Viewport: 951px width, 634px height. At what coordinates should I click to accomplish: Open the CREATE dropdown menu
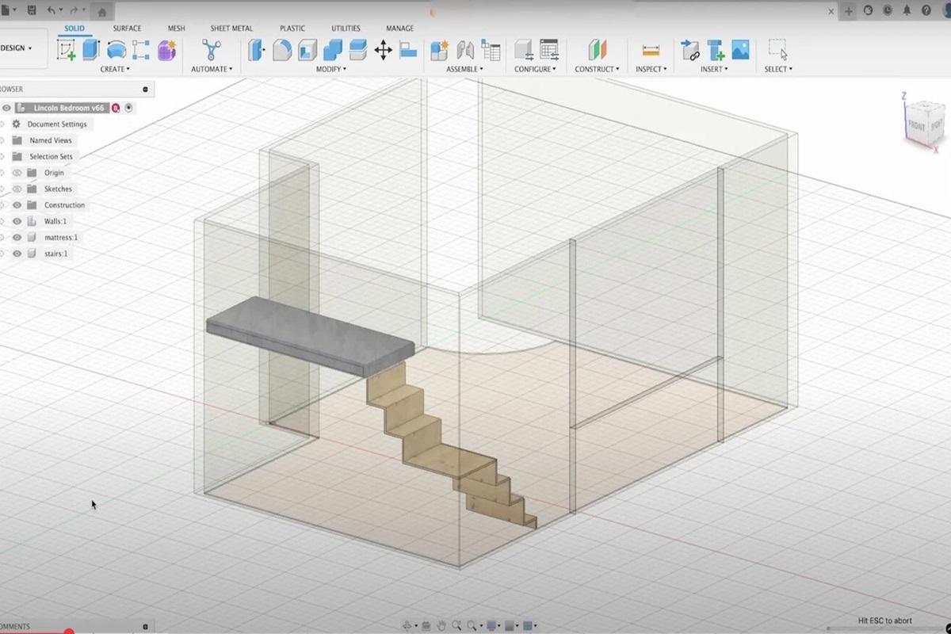[x=115, y=69]
